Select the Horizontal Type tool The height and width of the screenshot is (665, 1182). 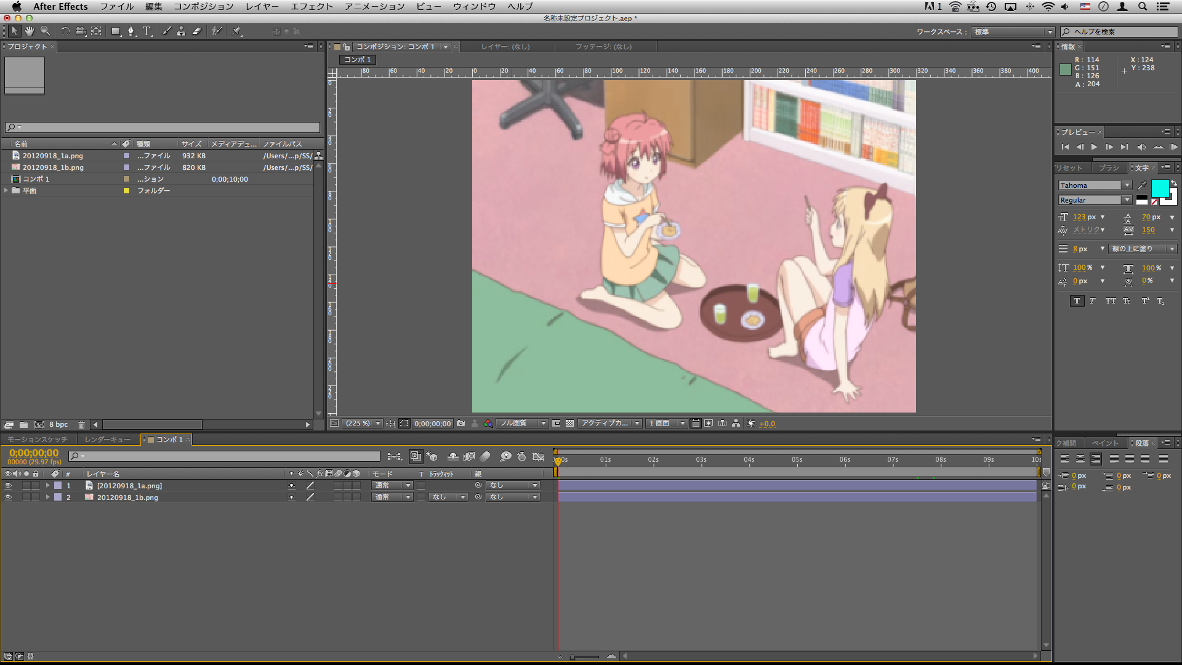(147, 31)
